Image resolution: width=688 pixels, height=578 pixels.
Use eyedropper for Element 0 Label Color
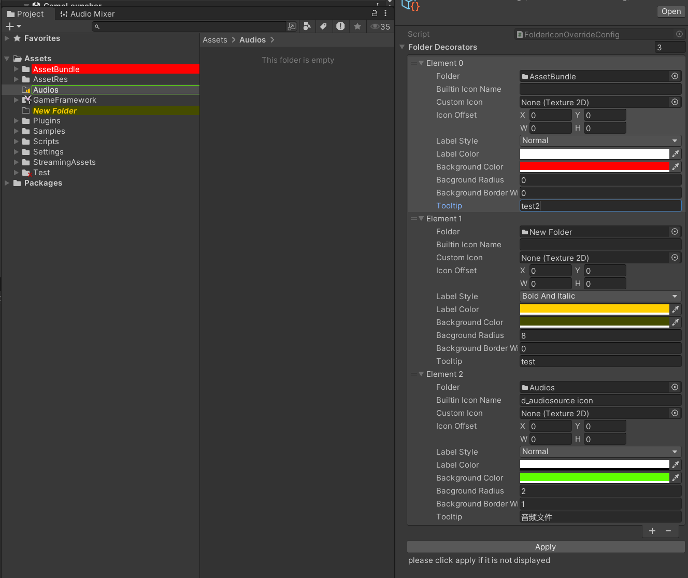click(x=676, y=154)
